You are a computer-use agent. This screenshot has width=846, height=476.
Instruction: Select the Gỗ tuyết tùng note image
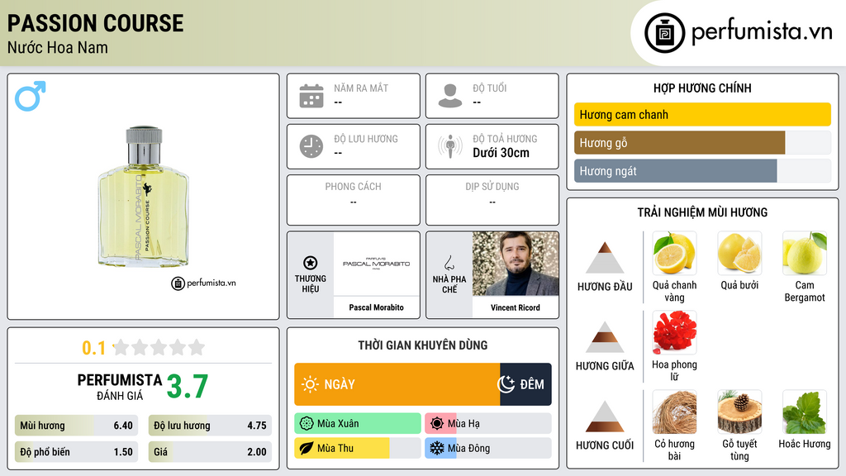click(739, 412)
